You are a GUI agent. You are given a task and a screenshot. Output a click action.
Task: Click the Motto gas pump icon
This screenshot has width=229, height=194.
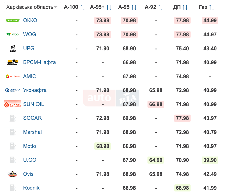13,146
